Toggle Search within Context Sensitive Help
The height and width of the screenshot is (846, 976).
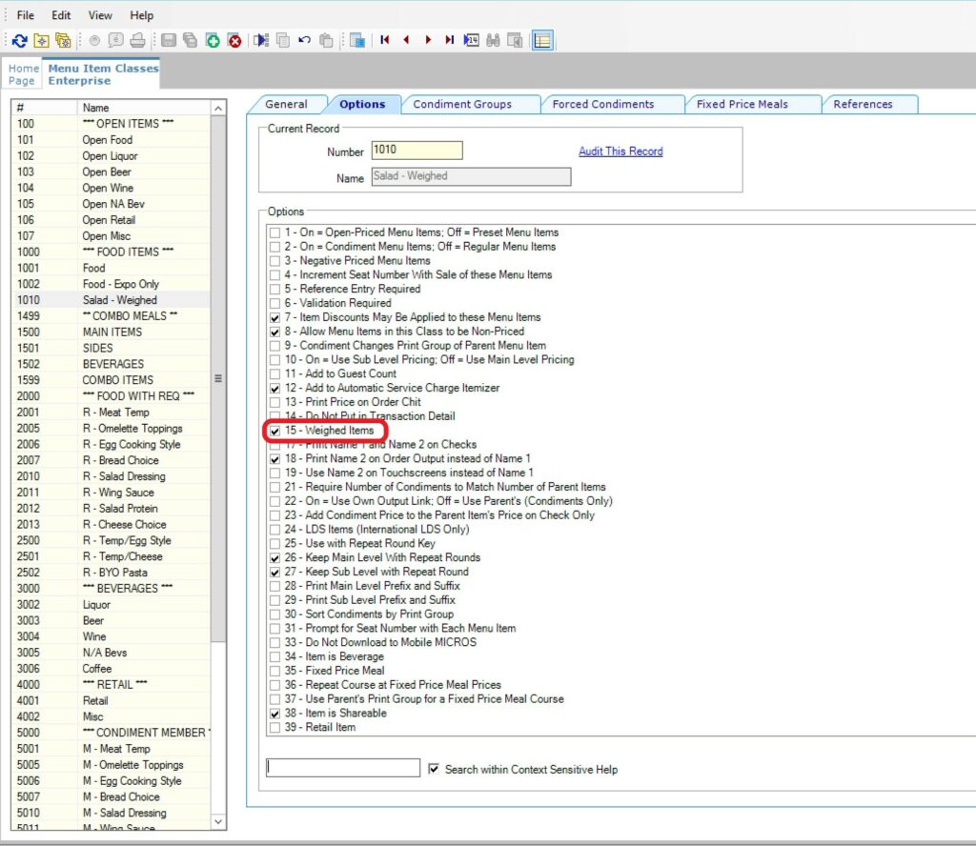(434, 770)
